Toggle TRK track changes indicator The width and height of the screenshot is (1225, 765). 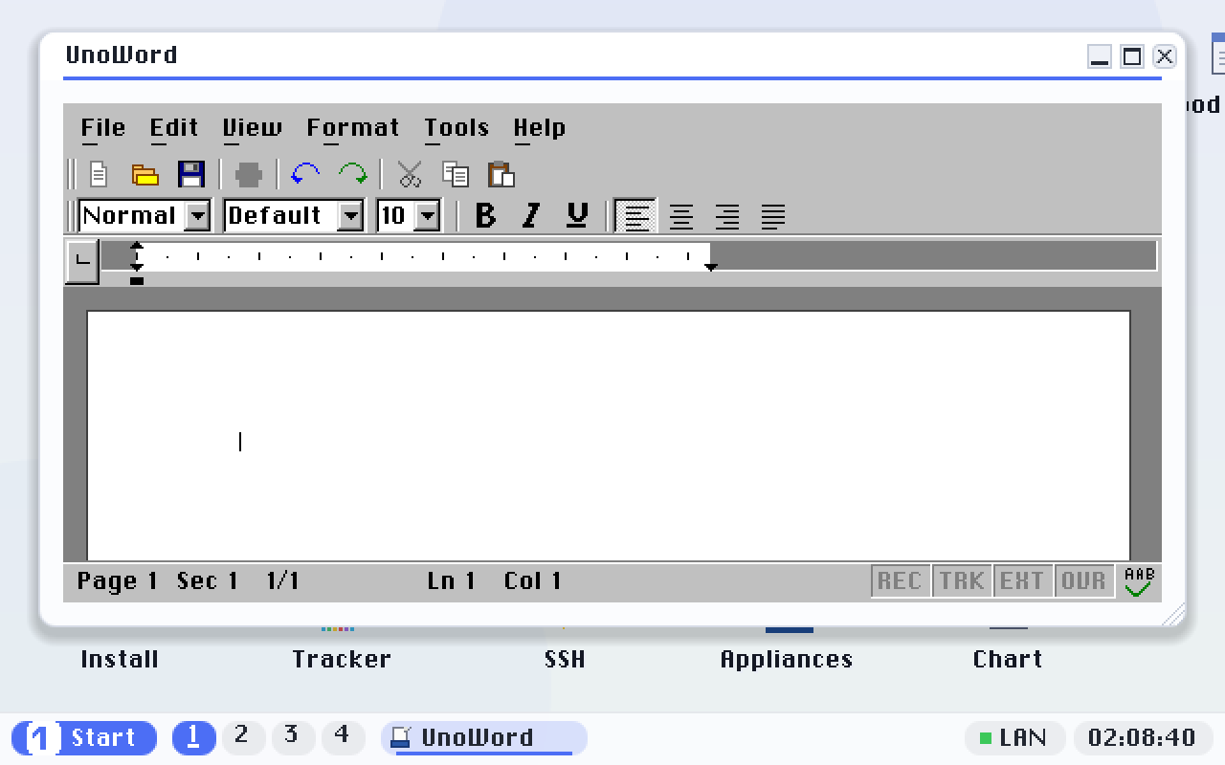click(962, 581)
